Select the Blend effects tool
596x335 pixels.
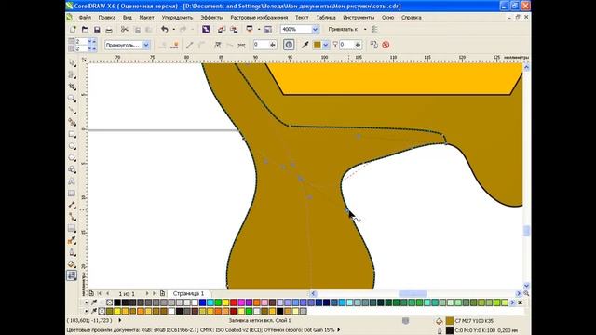pos(72,229)
